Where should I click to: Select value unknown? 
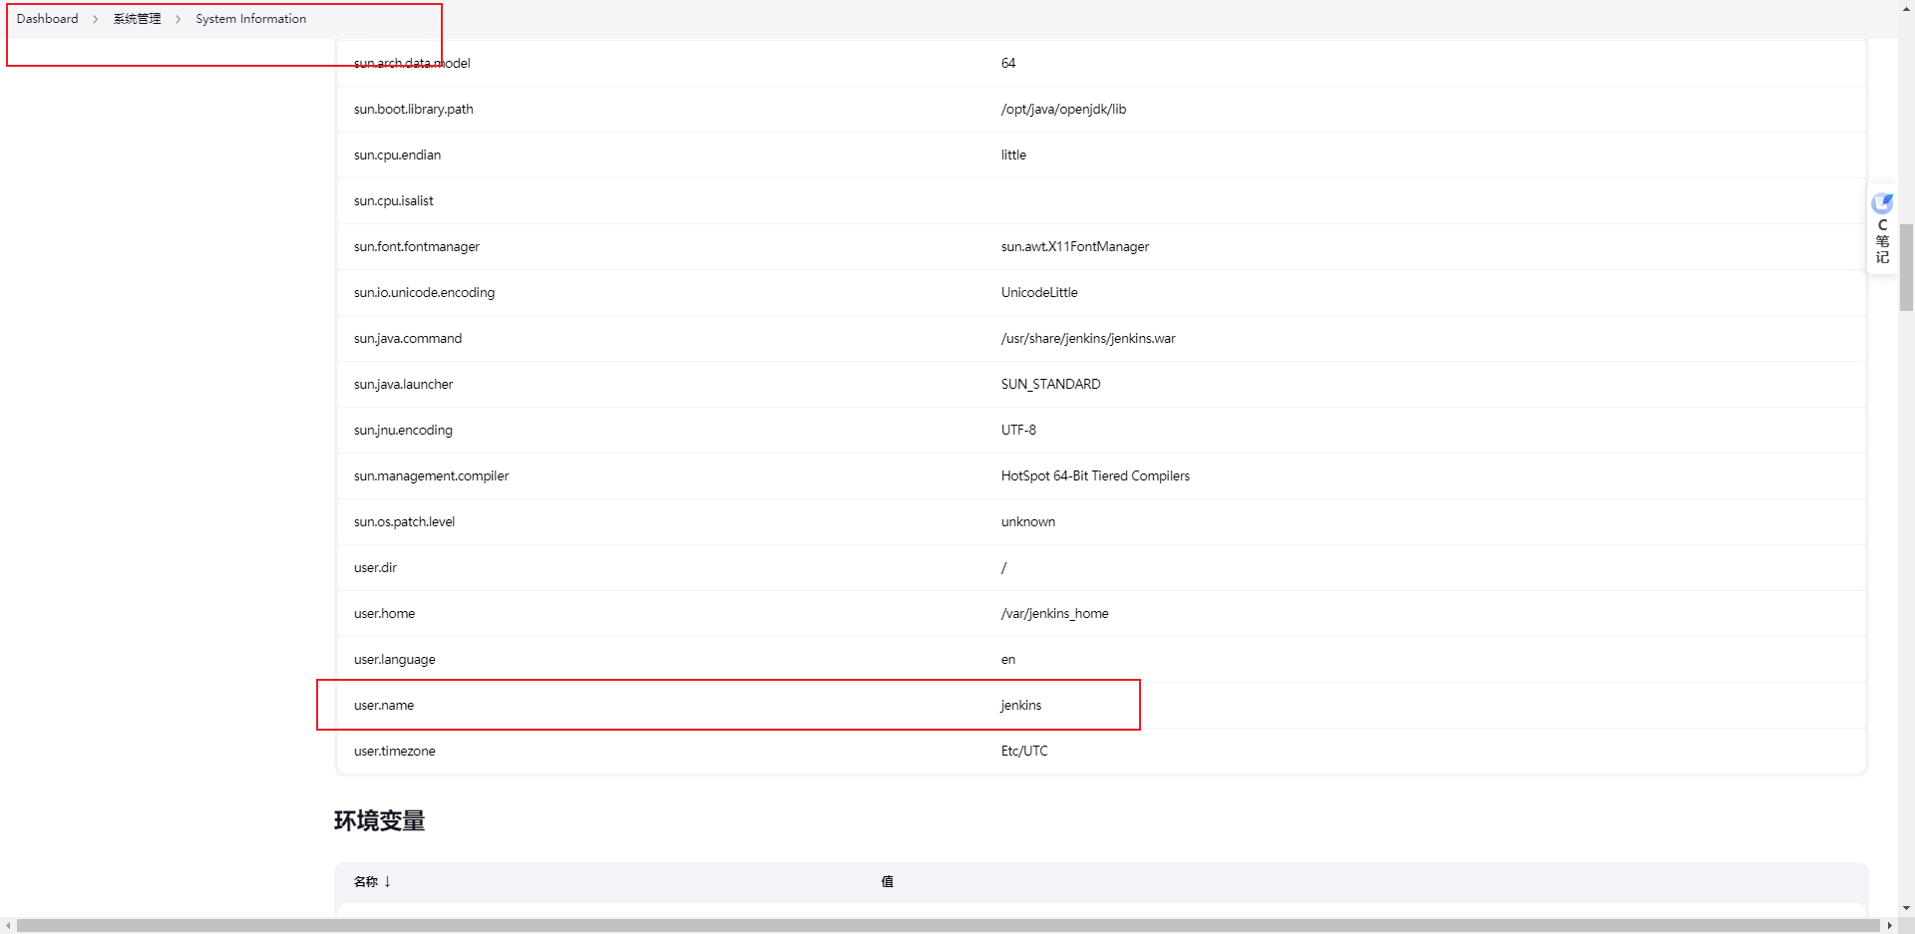pyautogui.click(x=1027, y=521)
